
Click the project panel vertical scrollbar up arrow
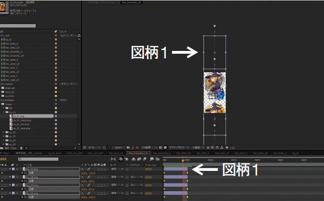pos(79,39)
